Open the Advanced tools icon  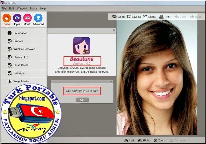click(38, 18)
